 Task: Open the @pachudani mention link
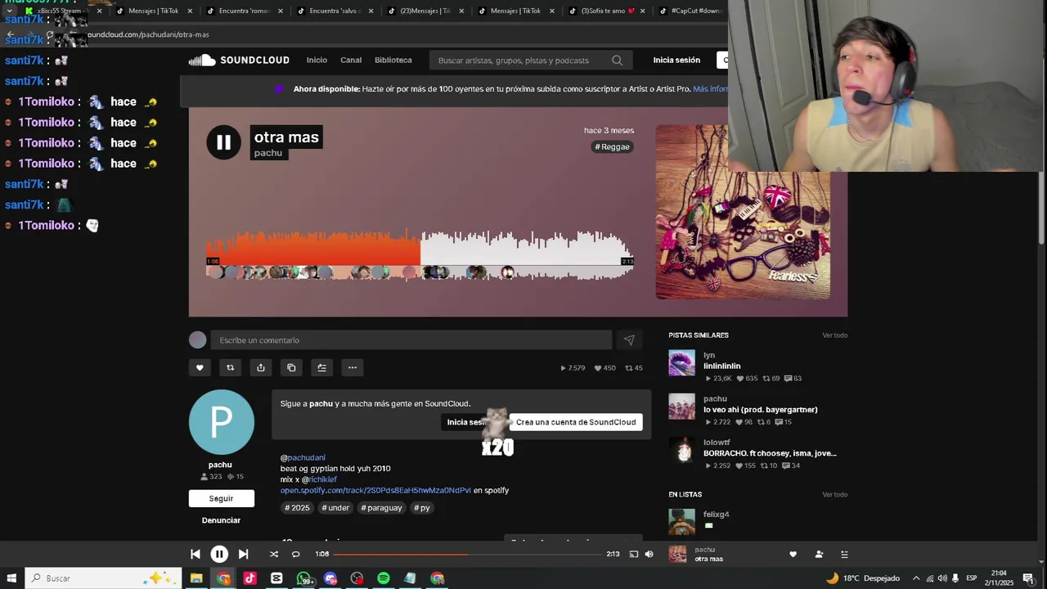point(303,458)
